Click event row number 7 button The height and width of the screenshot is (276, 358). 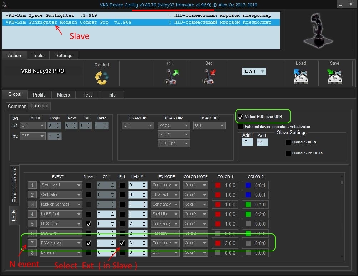pyautogui.click(x=32, y=243)
